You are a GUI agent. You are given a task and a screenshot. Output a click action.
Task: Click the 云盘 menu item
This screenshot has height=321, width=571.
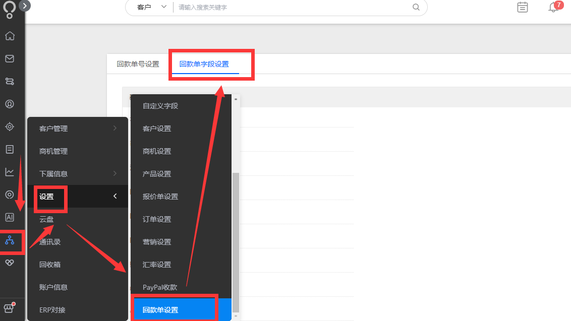point(46,219)
